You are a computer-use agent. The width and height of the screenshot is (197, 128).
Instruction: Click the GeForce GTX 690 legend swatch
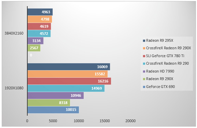(144, 87)
